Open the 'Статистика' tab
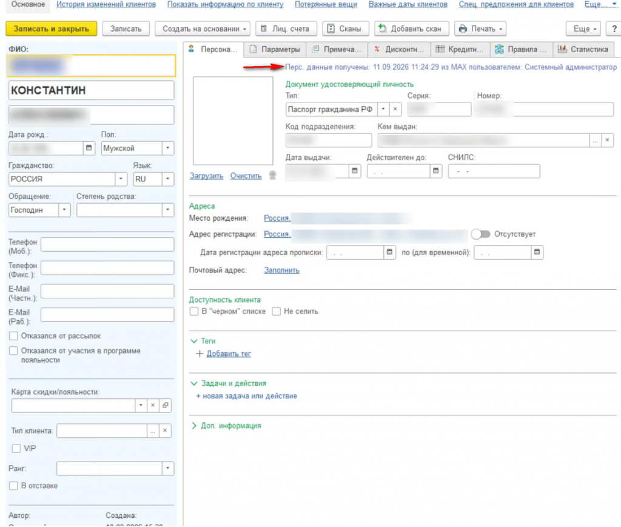The width and height of the screenshot is (621, 527). pyautogui.click(x=583, y=50)
